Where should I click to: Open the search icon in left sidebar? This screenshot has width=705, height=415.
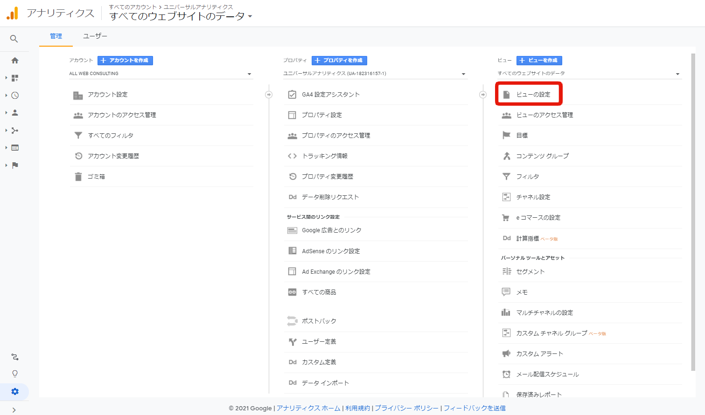tap(14, 39)
